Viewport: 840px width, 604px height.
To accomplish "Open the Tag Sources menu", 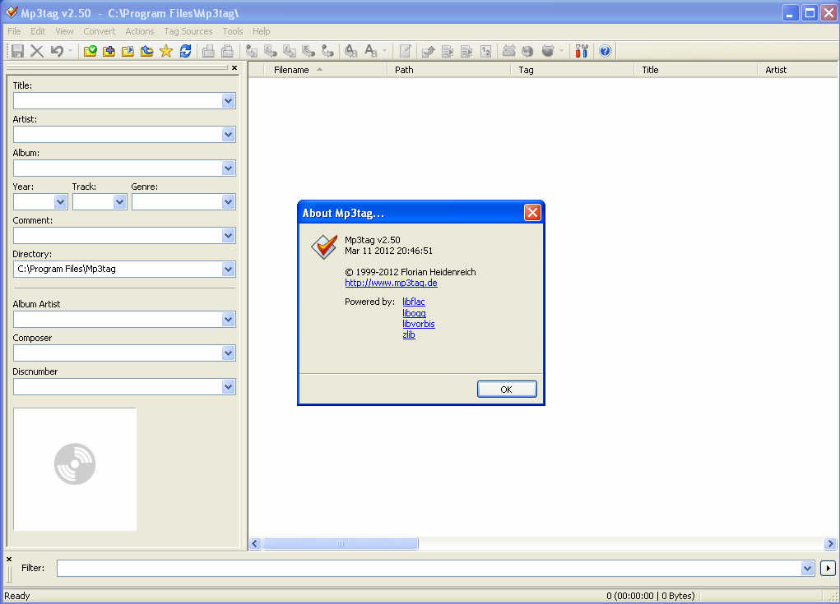I will pyautogui.click(x=188, y=31).
